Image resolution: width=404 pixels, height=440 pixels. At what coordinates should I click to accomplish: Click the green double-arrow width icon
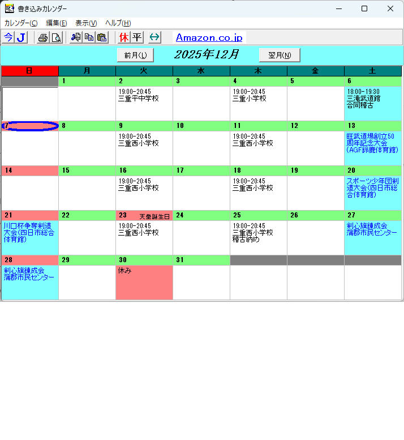154,37
